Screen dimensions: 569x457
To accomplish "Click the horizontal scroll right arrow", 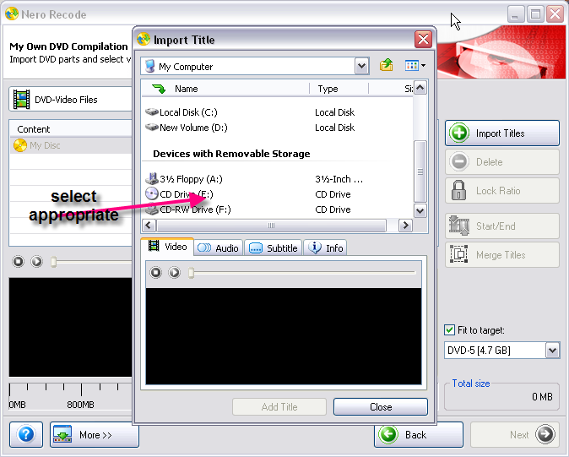I will (x=406, y=226).
